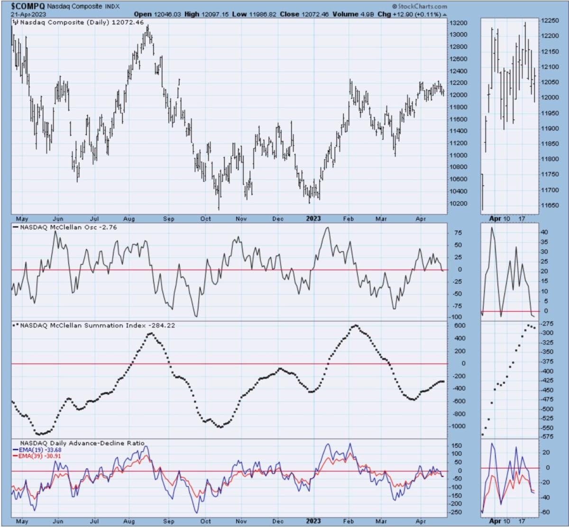Click 'NASDAQ Daily Advance-Decline Ratio' panel title
Screen dimensions: 569x527
pyautogui.click(x=83, y=443)
